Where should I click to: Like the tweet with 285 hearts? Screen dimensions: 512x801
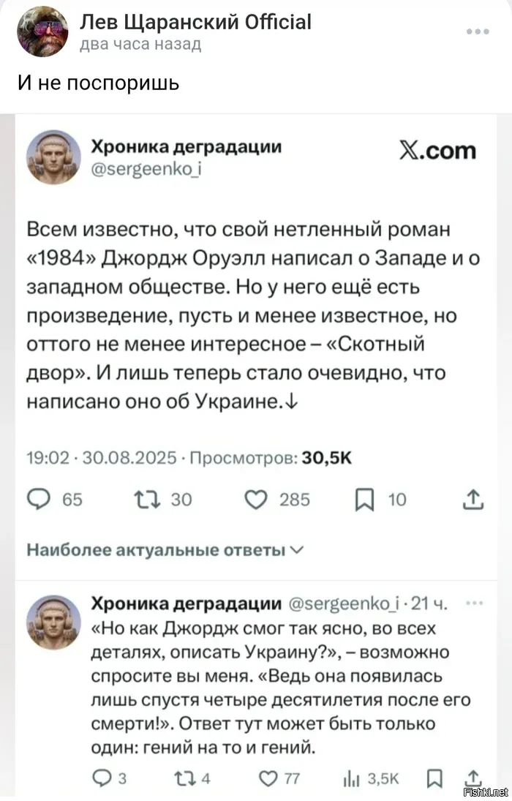tap(256, 499)
